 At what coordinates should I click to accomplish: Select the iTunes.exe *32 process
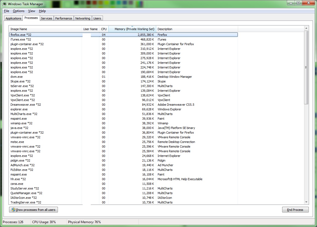pos(123,39)
